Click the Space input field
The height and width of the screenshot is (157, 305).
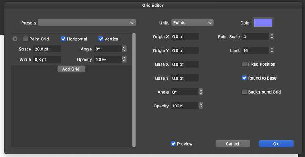(x=47, y=49)
